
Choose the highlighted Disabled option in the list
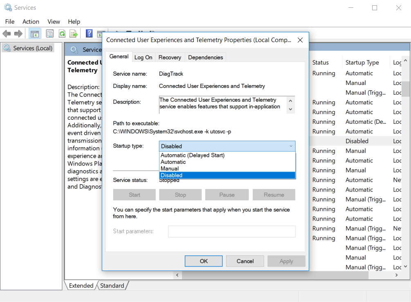tap(227, 175)
